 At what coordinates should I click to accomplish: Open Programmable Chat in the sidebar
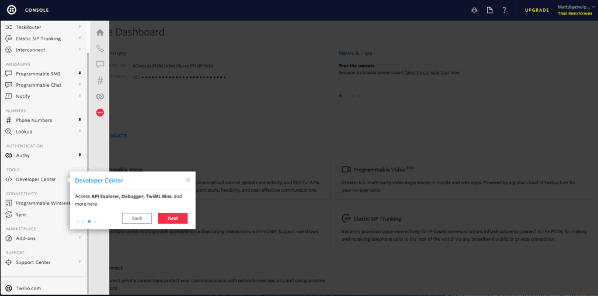click(x=39, y=85)
